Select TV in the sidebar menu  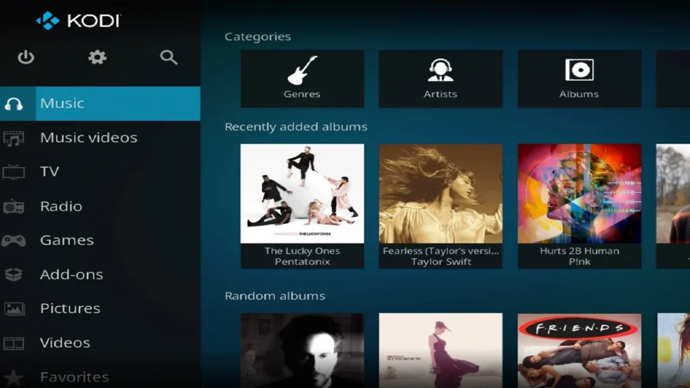pyautogui.click(x=49, y=172)
